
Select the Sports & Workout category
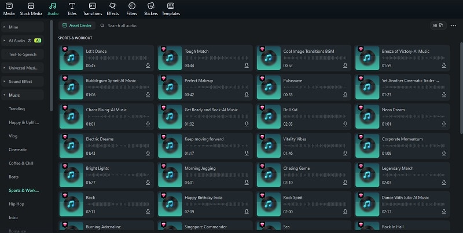click(24, 191)
